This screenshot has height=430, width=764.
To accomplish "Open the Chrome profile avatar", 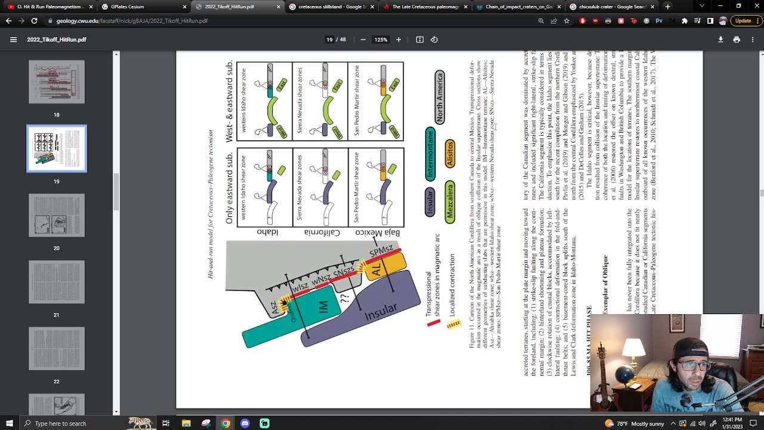I will 723,20.
